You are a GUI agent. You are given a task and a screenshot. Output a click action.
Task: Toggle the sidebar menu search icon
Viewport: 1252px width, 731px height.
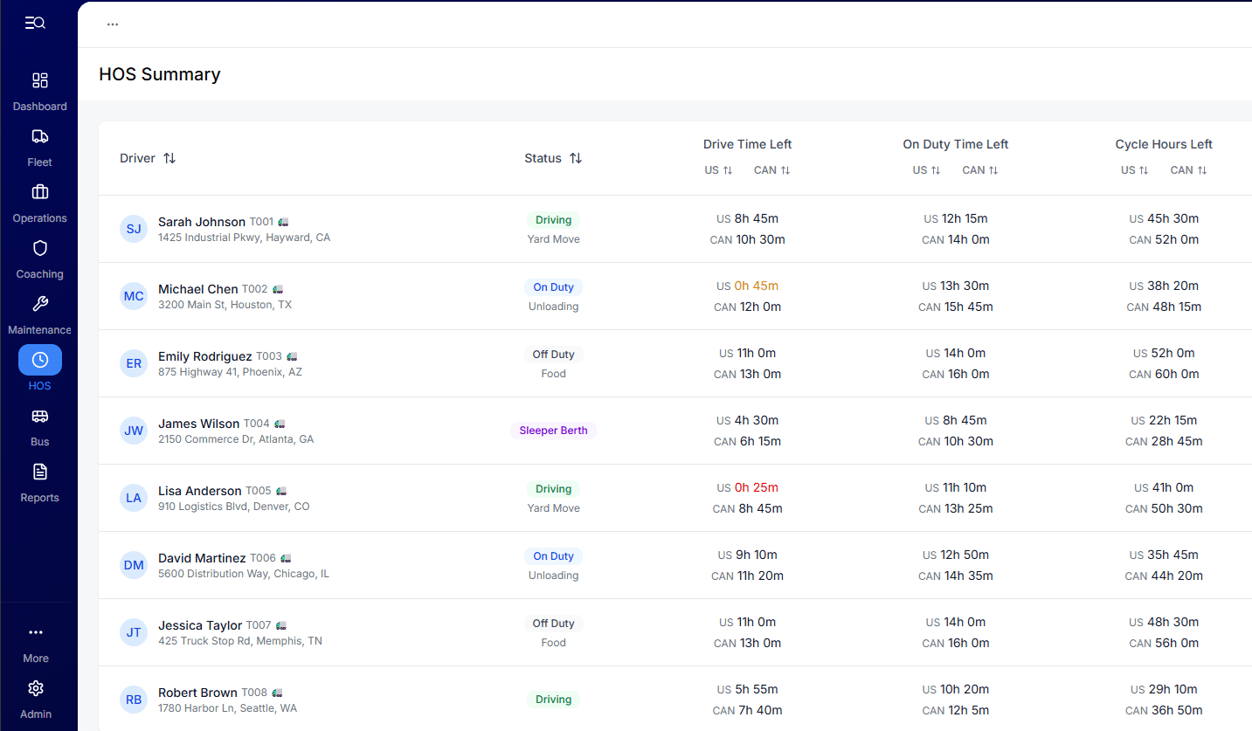point(35,23)
